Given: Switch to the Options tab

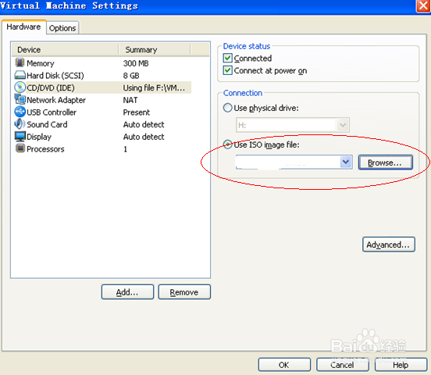Looking at the screenshot, I should click(x=62, y=28).
